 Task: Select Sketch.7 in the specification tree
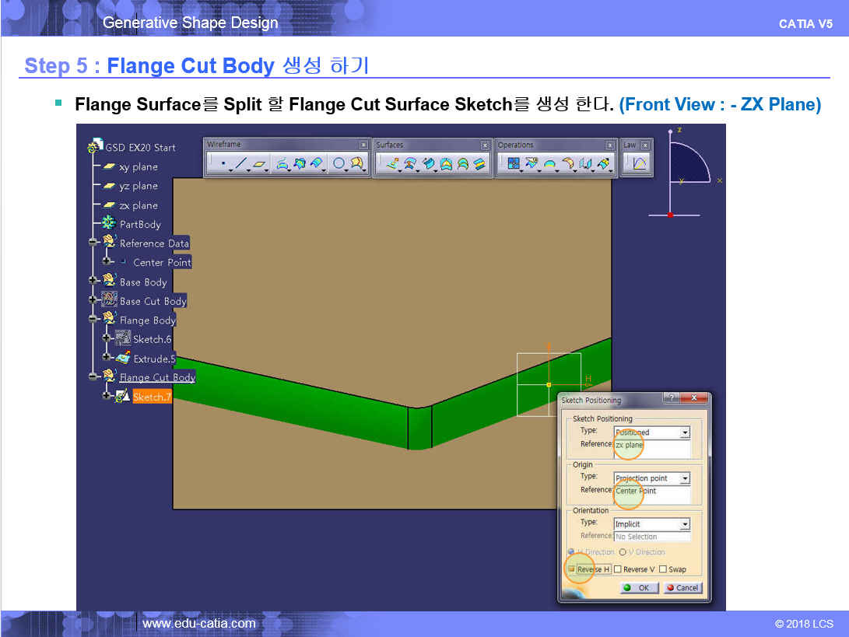(151, 397)
